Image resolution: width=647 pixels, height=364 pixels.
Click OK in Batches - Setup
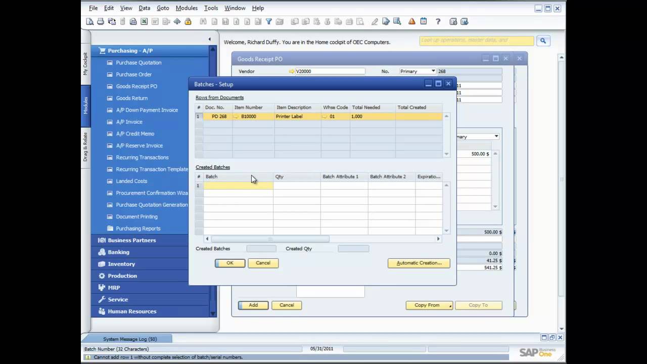pos(230,263)
